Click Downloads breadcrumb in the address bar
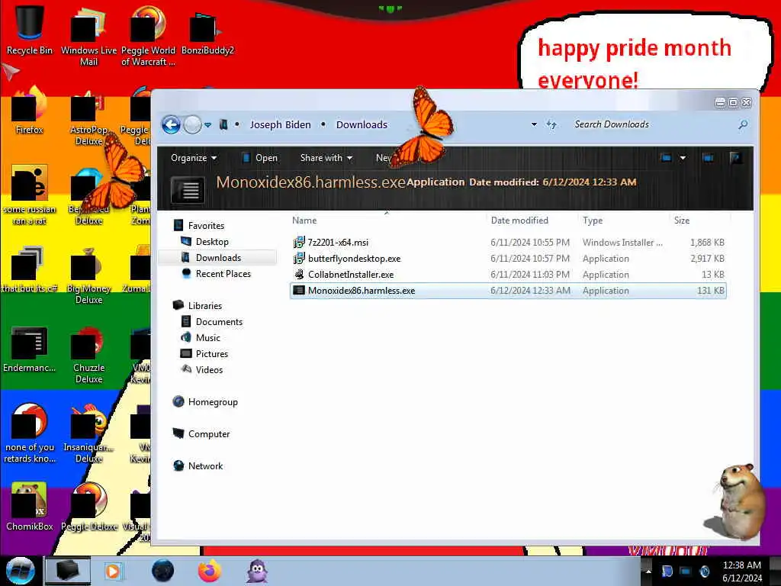 pyautogui.click(x=362, y=124)
